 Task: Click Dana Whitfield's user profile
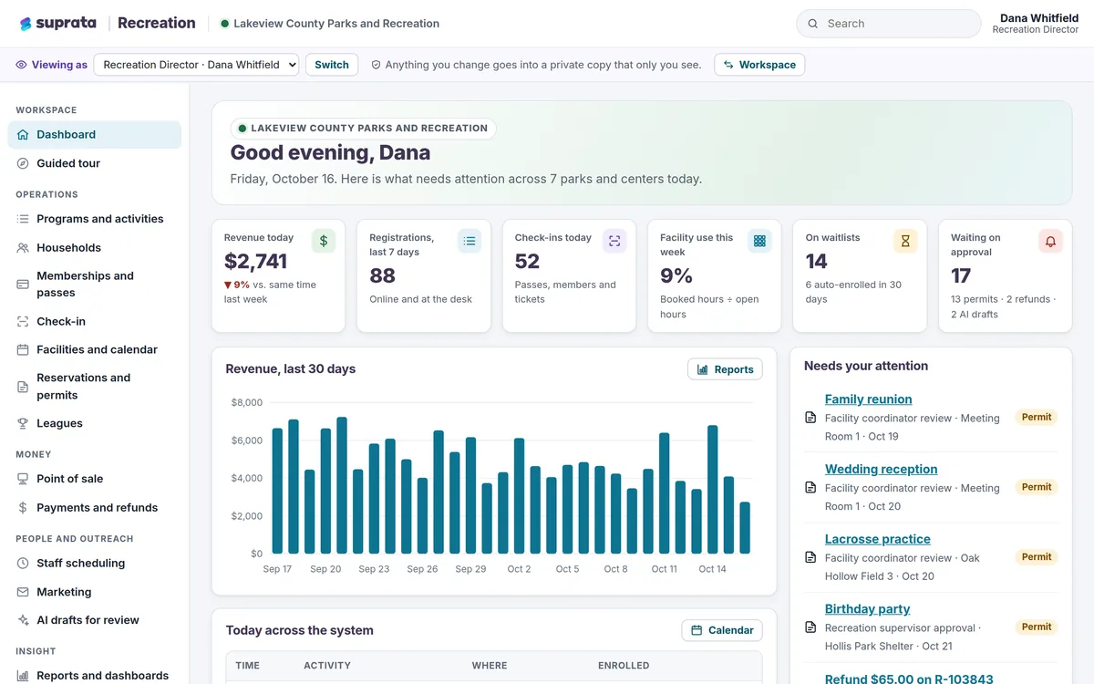click(x=1036, y=24)
